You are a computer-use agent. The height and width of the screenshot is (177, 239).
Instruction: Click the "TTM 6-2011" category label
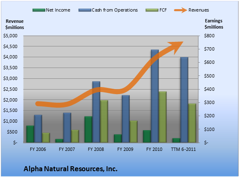183,149
